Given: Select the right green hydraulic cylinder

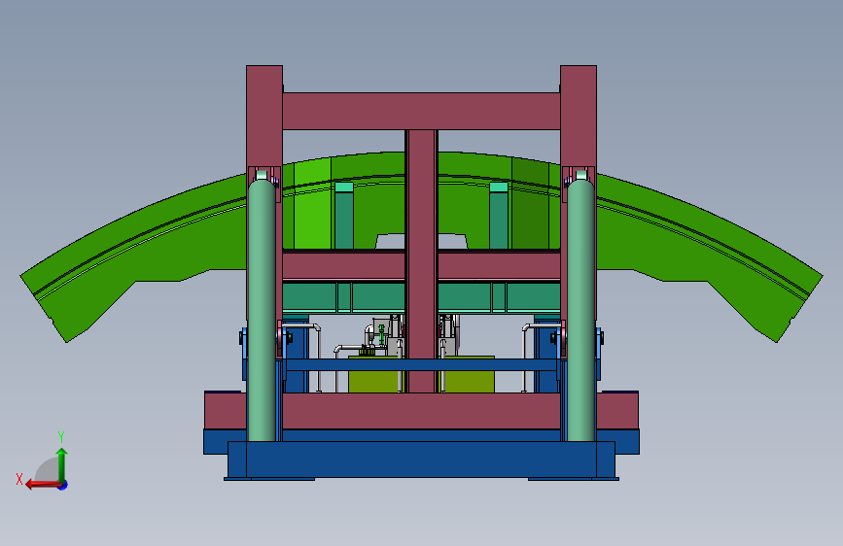Looking at the screenshot, I should tap(581, 310).
